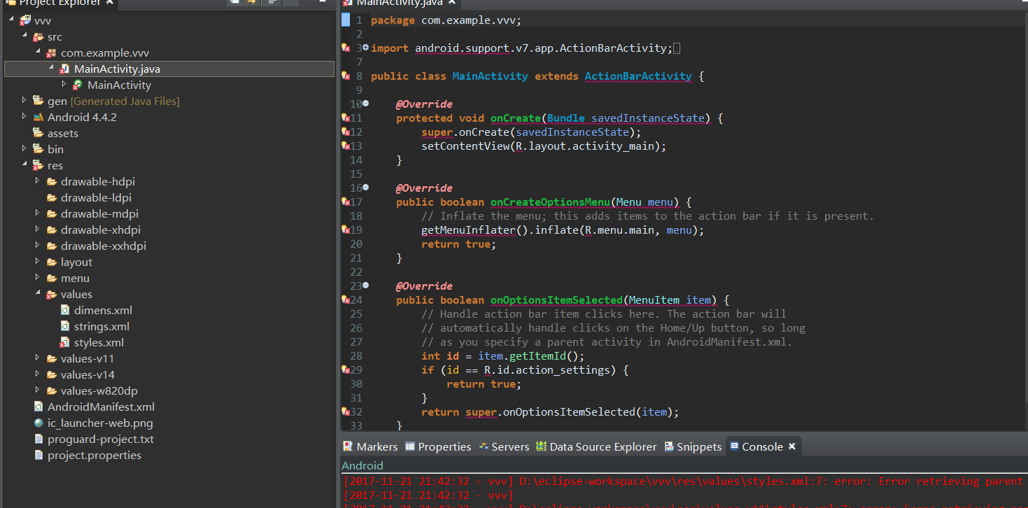Click the error marker on line 13
The image size is (1028, 508).
pos(345,146)
